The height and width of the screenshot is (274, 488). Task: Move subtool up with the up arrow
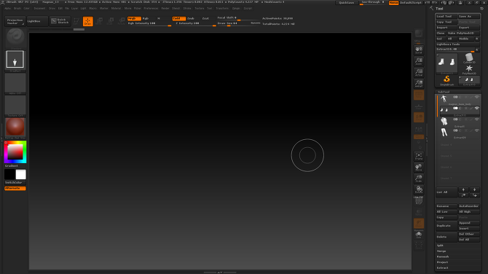[x=463, y=189]
